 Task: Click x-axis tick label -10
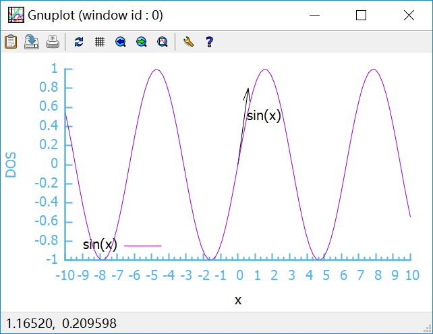click(65, 275)
